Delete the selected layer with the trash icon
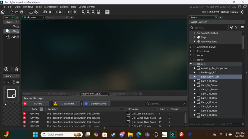248x139 pixels. 17,69
